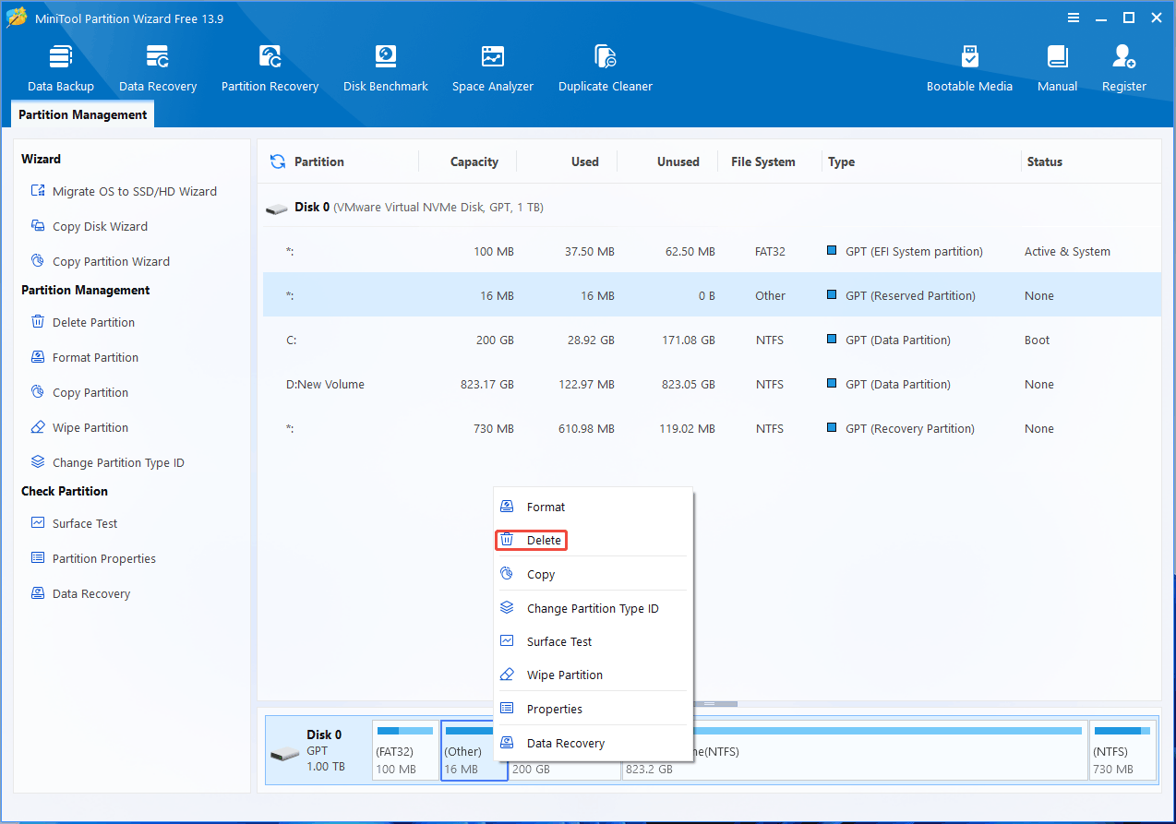Select FAT32 100 MB block in disk map
Viewport: 1176px width, 824px height.
[x=405, y=750]
